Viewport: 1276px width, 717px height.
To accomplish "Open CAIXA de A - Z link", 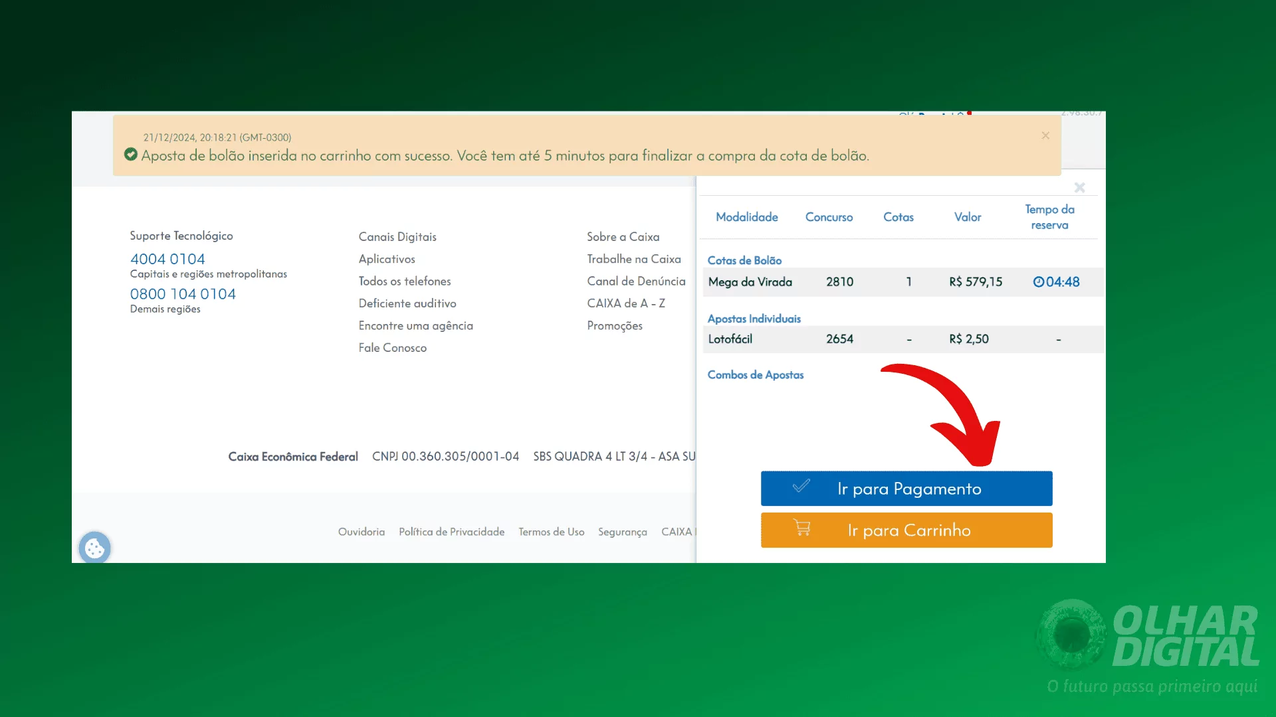I will 626,303.
